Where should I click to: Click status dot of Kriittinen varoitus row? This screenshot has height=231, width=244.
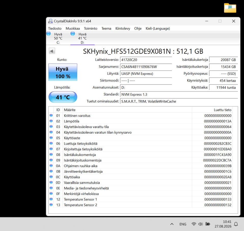tap(51, 115)
